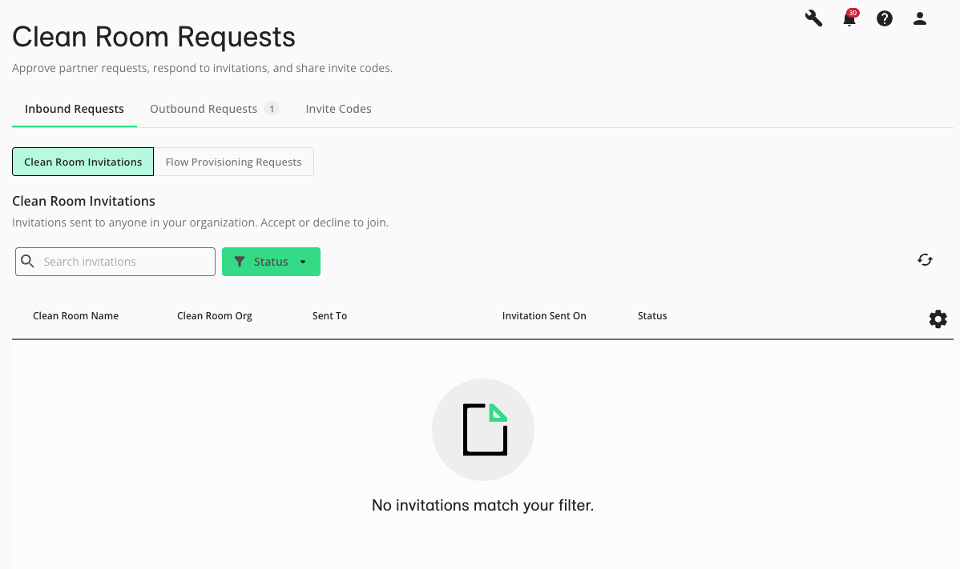Click the Sent To column header

(329, 316)
